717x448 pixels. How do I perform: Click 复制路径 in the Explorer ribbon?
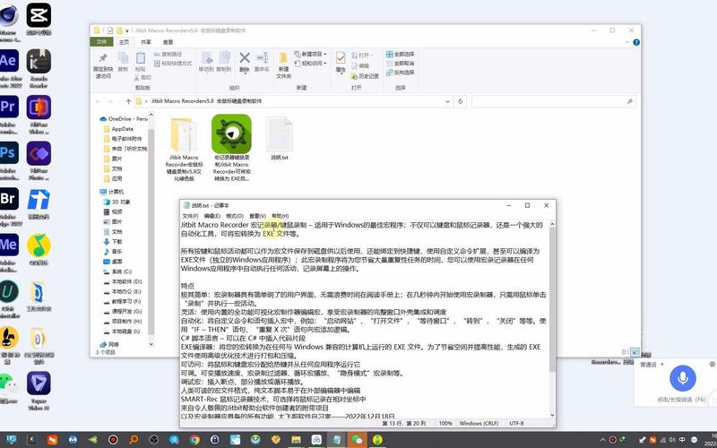pos(168,54)
